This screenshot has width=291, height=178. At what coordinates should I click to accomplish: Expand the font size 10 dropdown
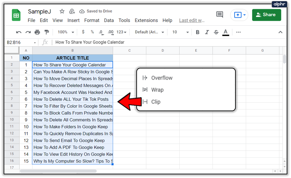180,32
